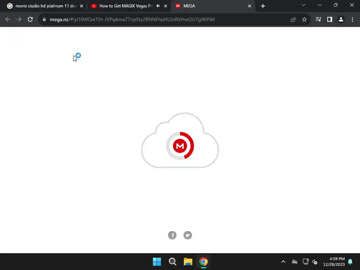The width and height of the screenshot is (360, 270).
Task: Open the Windows Start menu
Action: click(157, 262)
